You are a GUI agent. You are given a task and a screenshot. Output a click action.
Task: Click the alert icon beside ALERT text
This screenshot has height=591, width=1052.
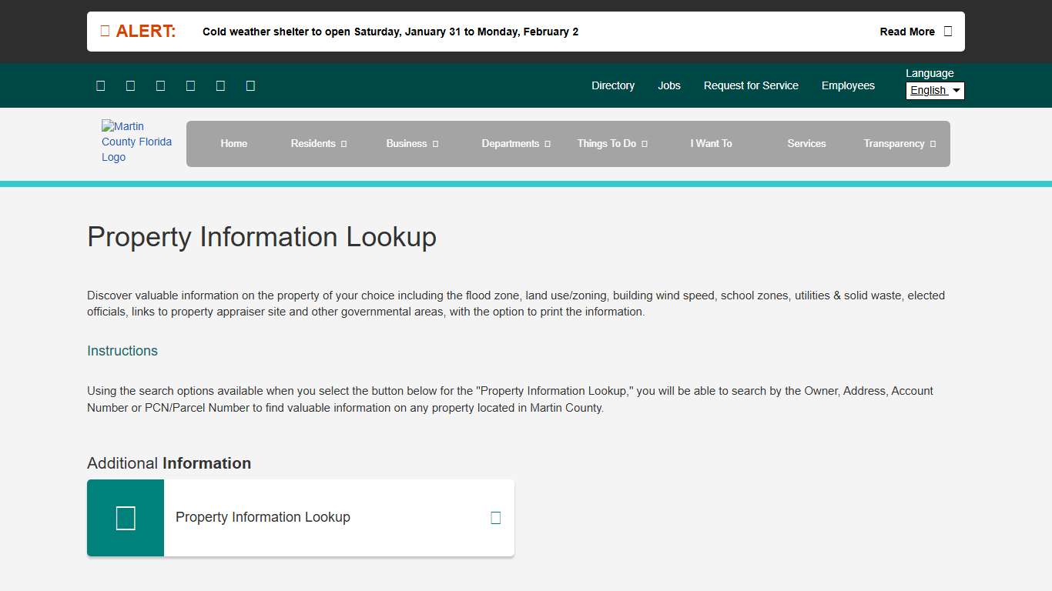[x=106, y=30]
